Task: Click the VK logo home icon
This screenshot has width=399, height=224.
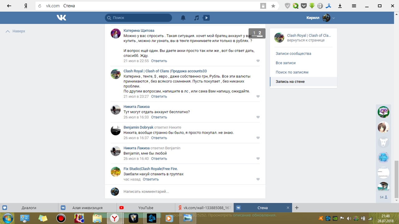Action: (61, 18)
